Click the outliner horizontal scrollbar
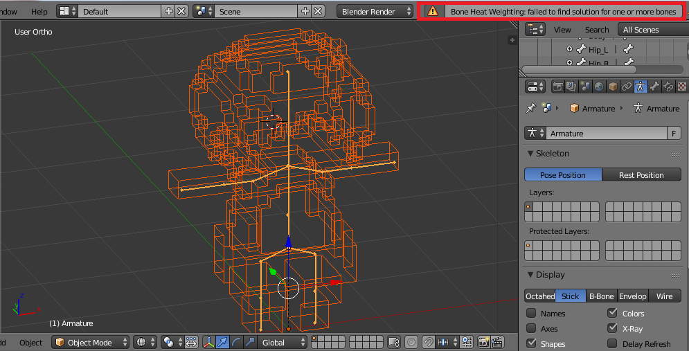The height and width of the screenshot is (351, 689). [579, 69]
